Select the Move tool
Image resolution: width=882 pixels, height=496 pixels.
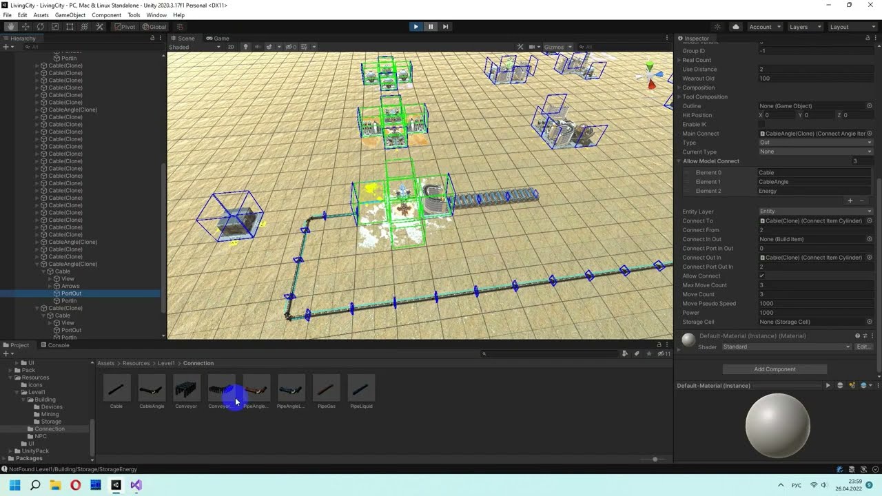pos(25,27)
